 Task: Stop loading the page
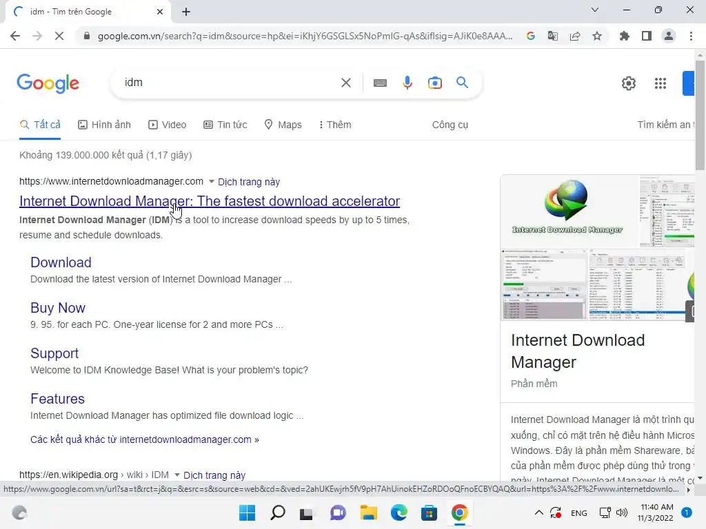pos(59,36)
